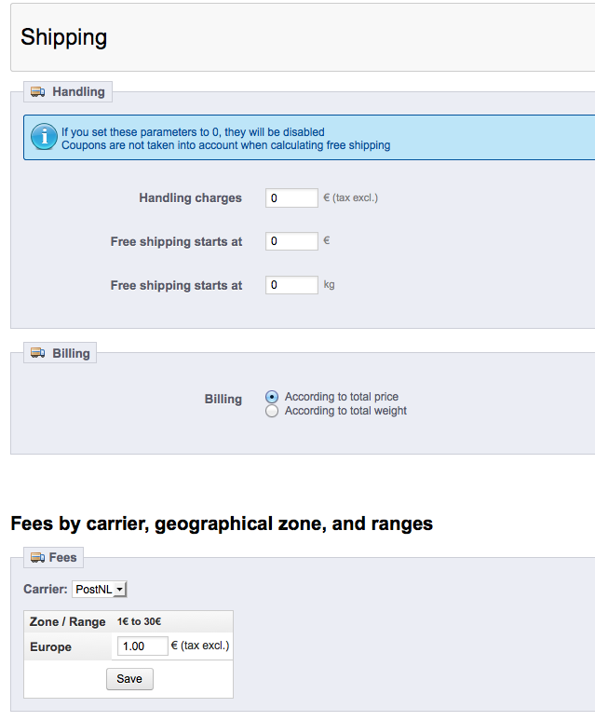
Task: Click the According to total weight label
Action: pos(345,411)
